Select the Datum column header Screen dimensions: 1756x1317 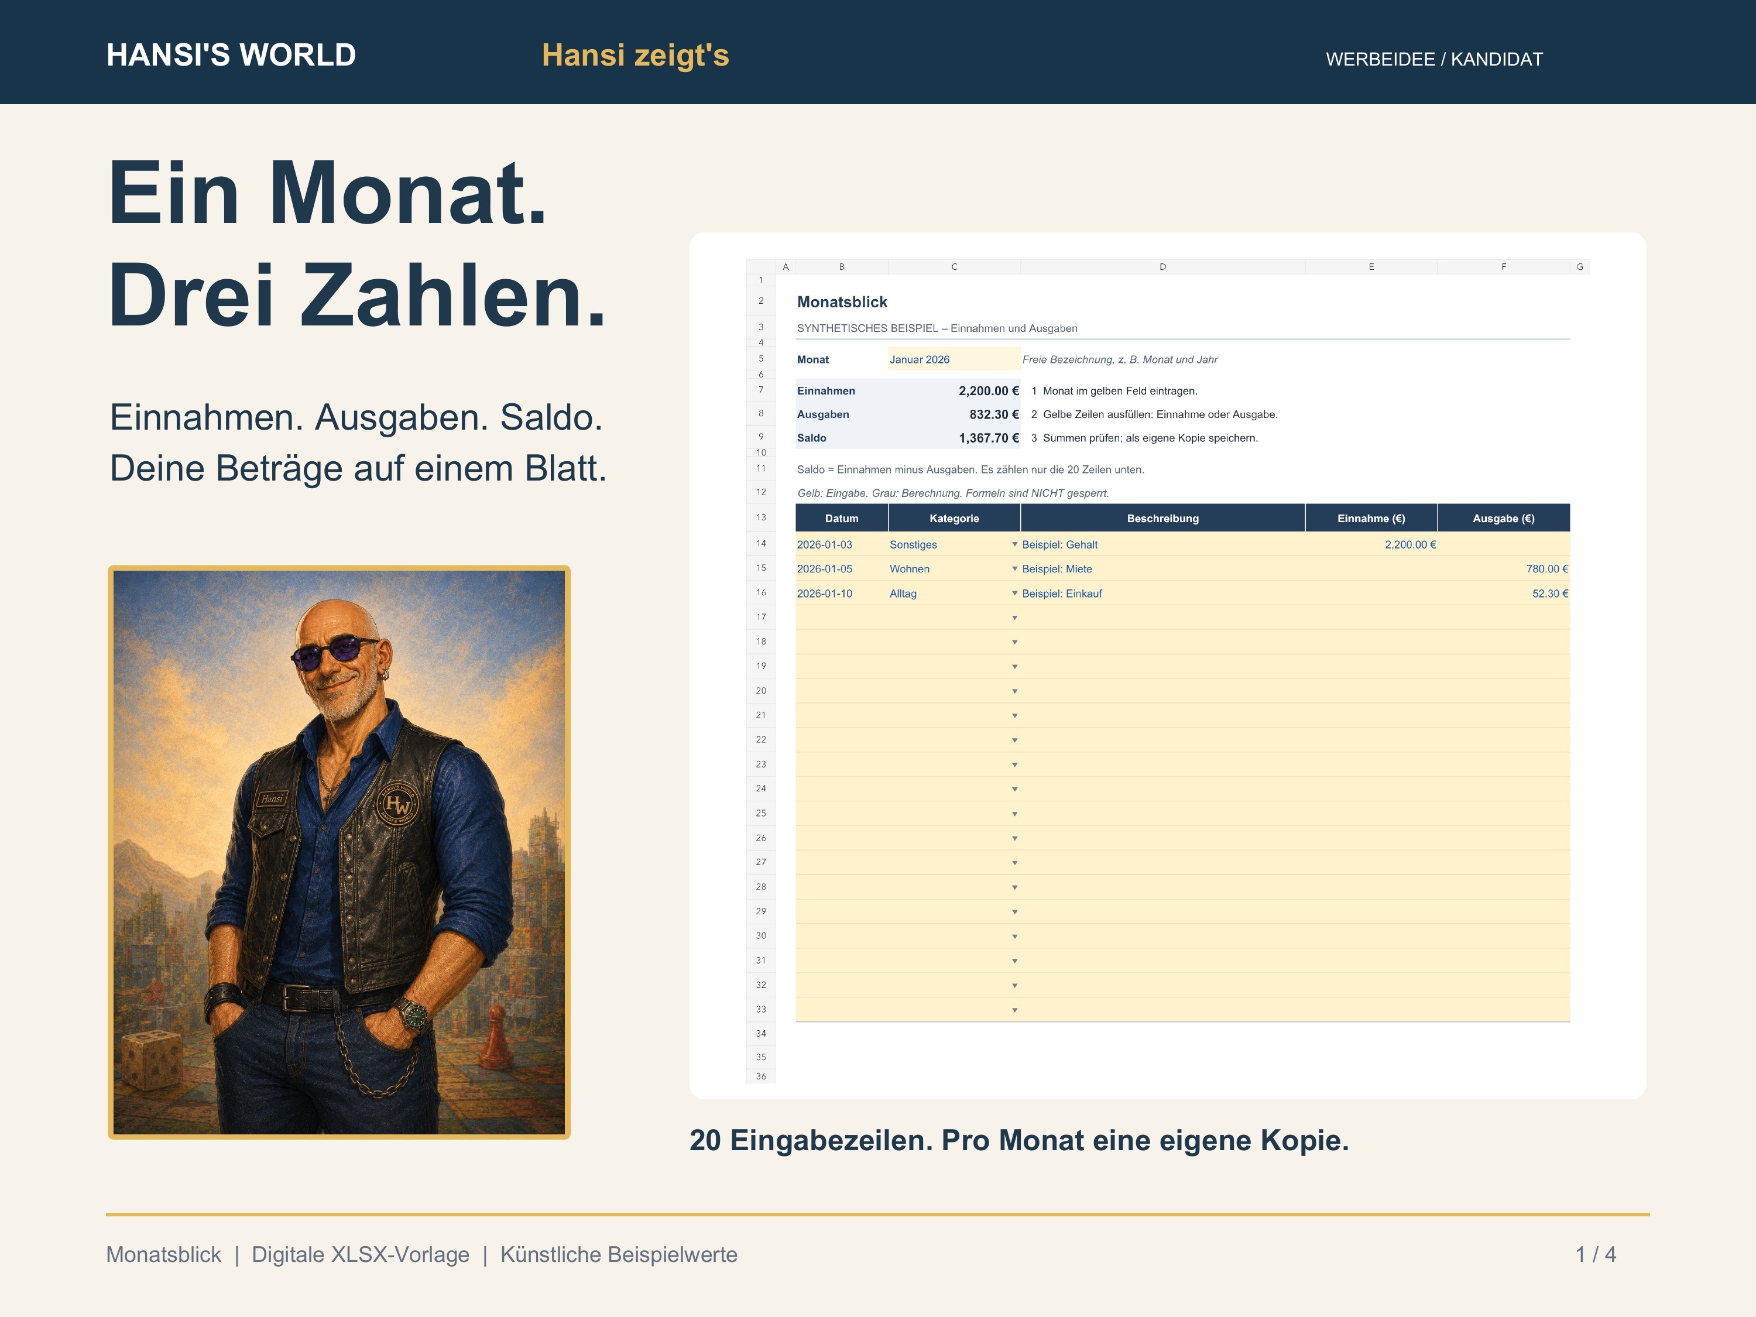(842, 517)
